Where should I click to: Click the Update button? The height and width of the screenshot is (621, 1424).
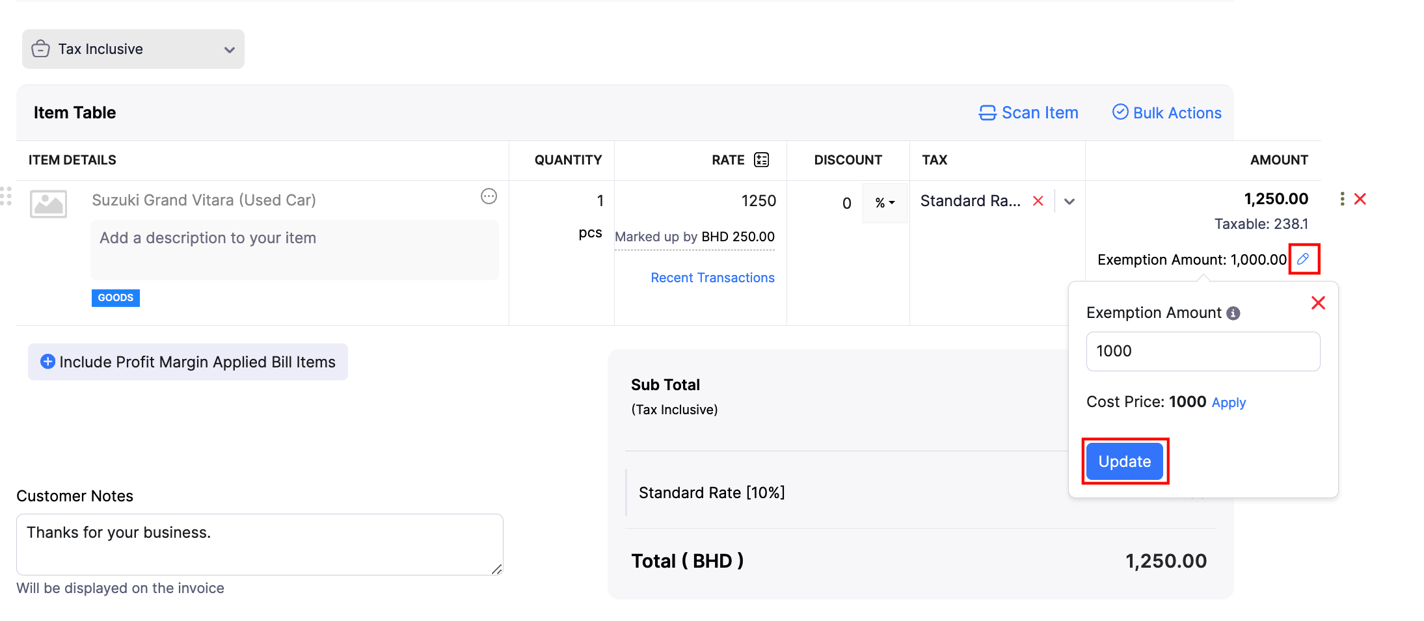pyautogui.click(x=1124, y=462)
